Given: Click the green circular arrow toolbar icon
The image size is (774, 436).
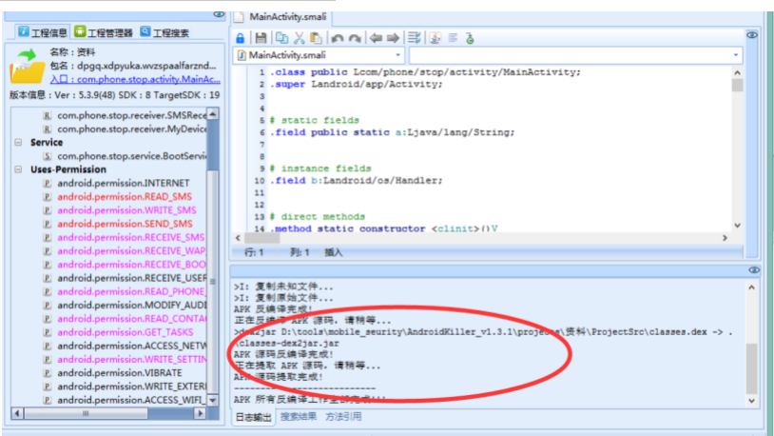Looking at the screenshot, I should click(x=470, y=38).
